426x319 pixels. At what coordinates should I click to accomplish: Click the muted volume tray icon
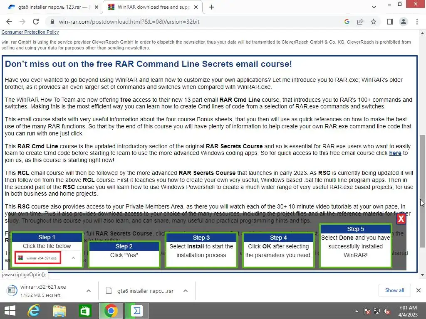387,311
